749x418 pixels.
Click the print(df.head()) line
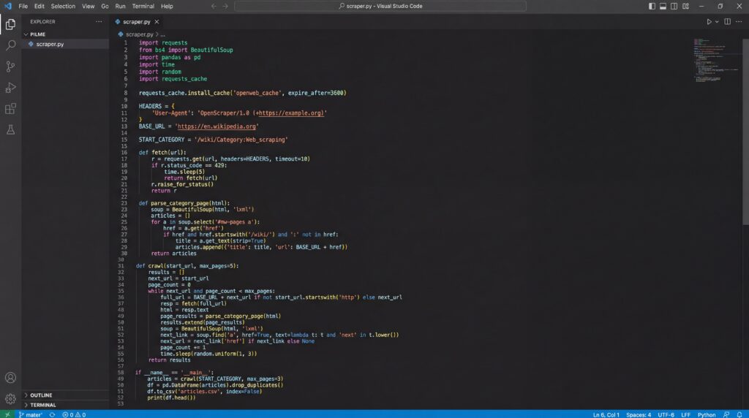(x=171, y=398)
